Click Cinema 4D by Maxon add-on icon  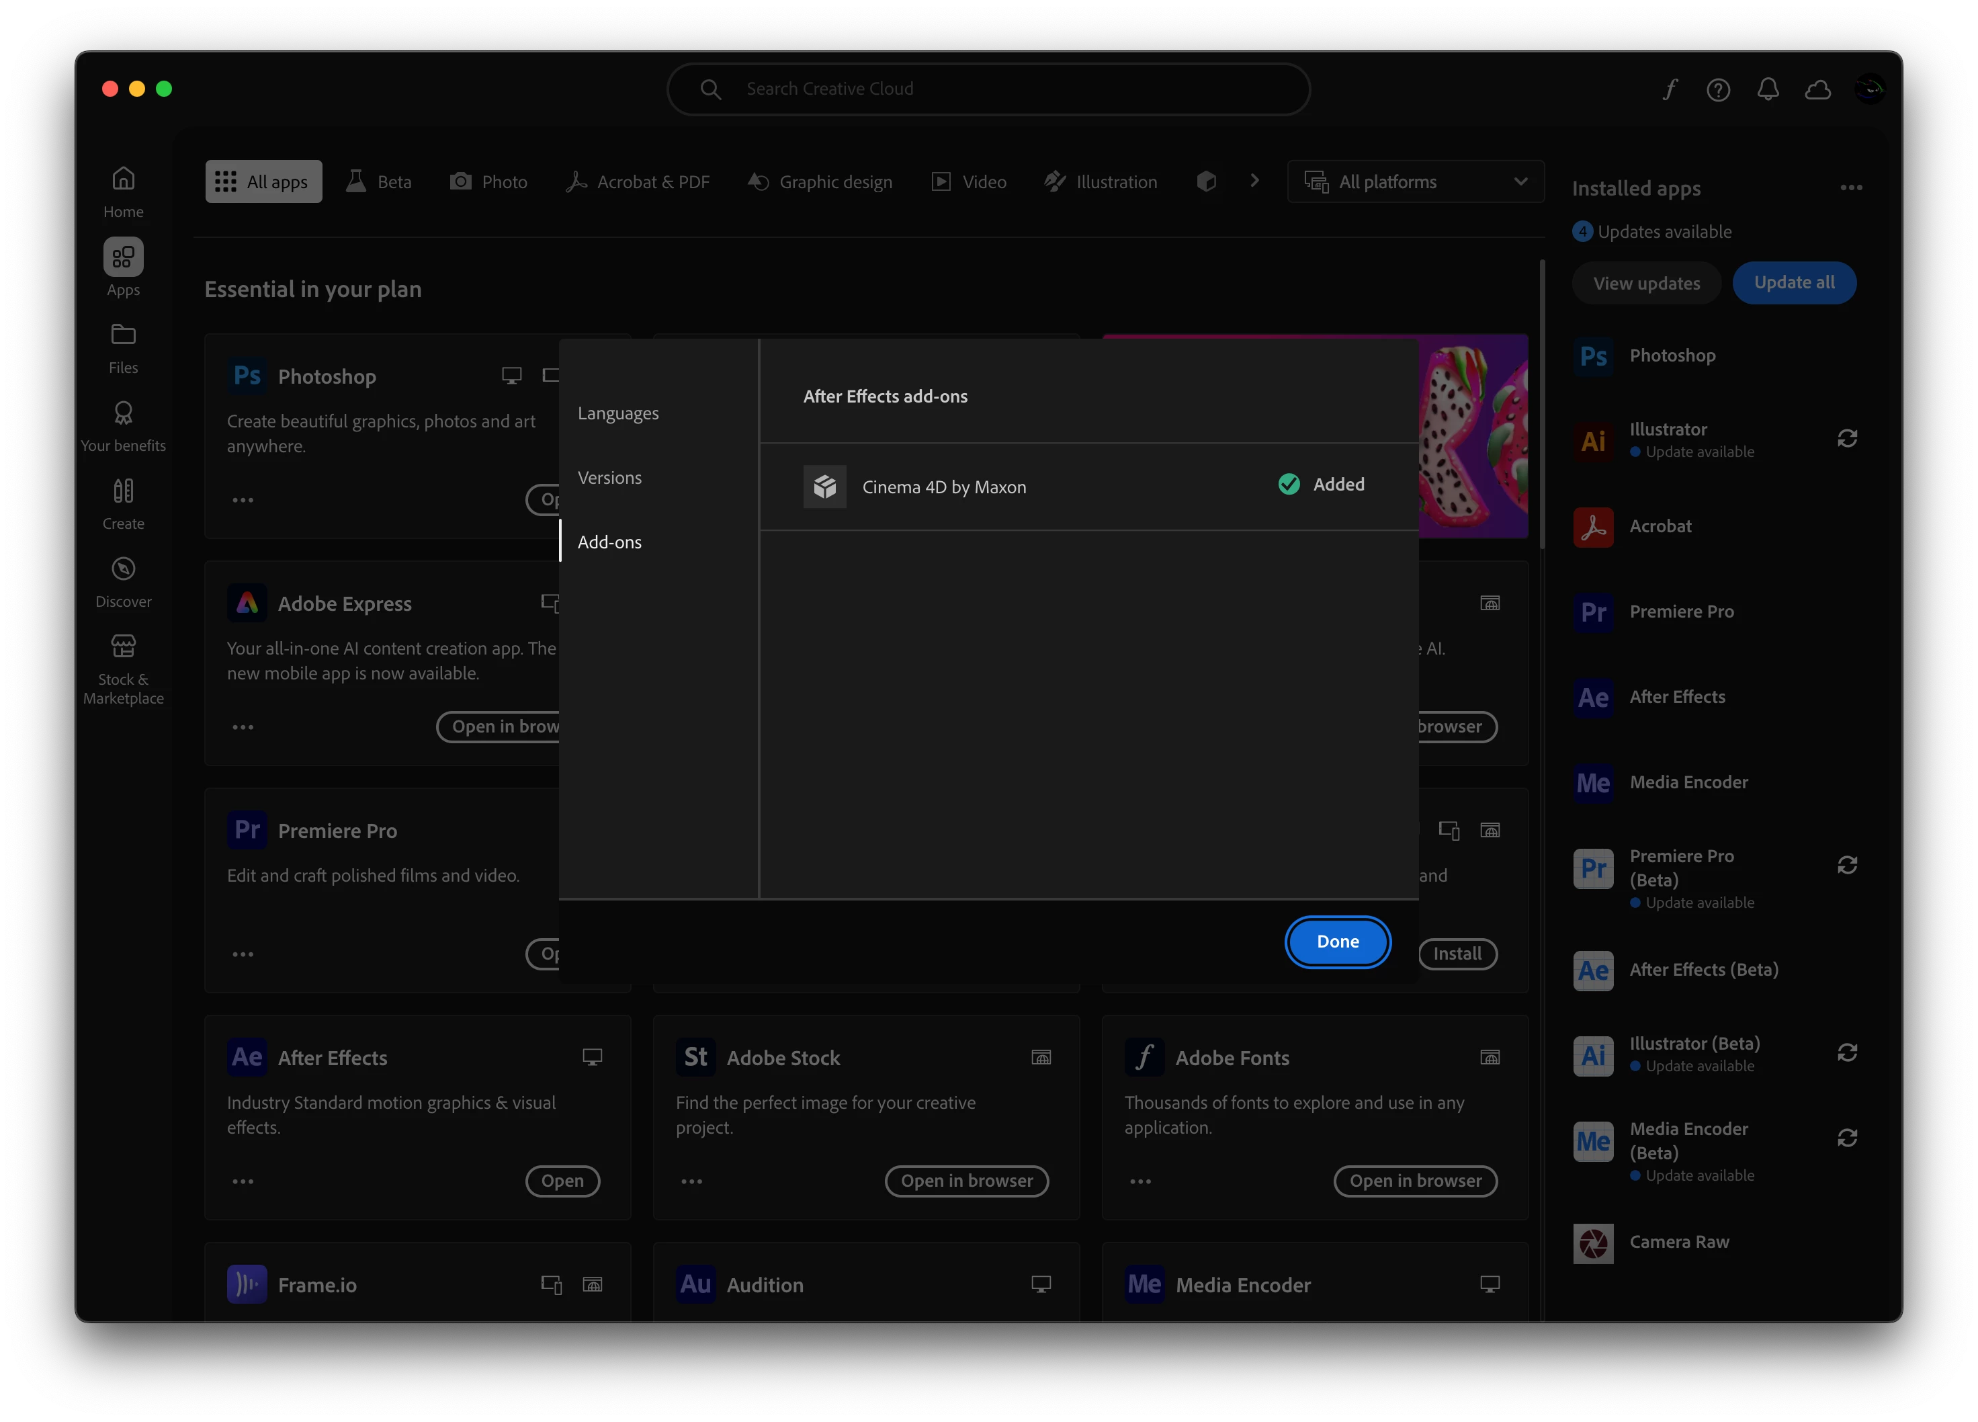824,487
